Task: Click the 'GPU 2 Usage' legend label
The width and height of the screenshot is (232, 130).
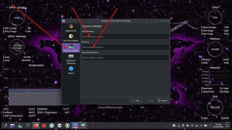Action: pyautogui.click(x=10, y=31)
